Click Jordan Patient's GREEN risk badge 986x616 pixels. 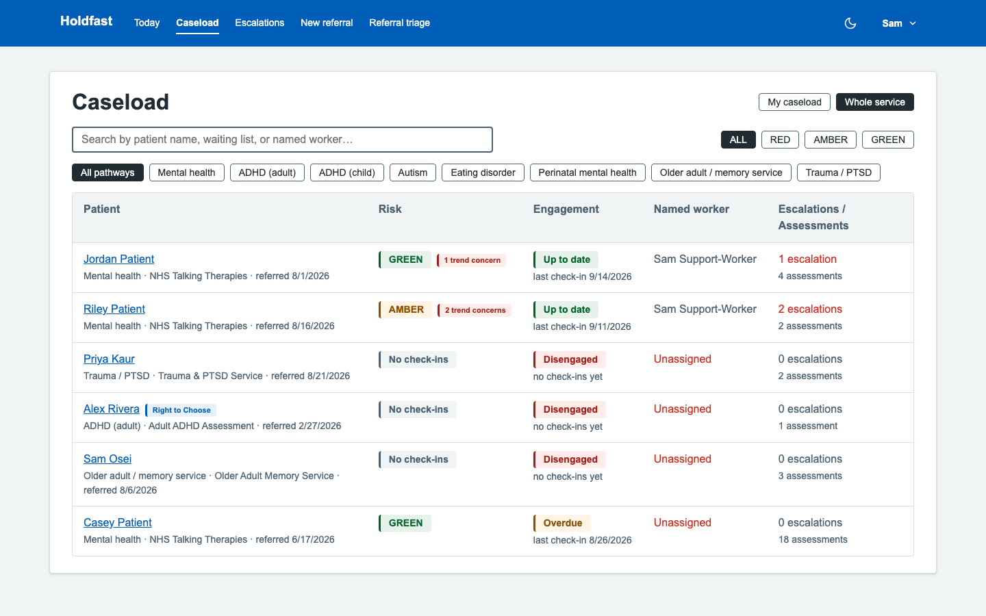[x=405, y=259]
